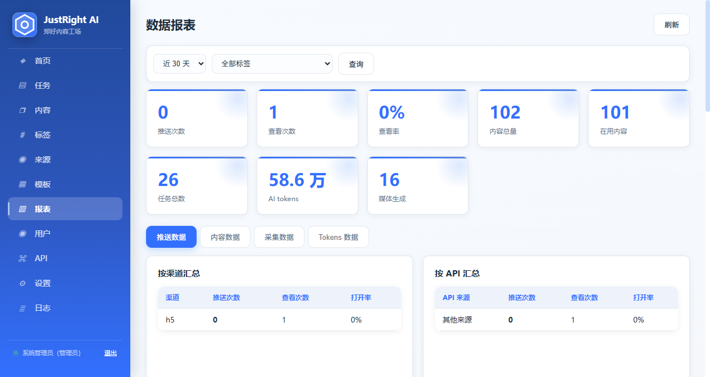
Task: Click the 推送次数 stat card
Action: tap(197, 118)
